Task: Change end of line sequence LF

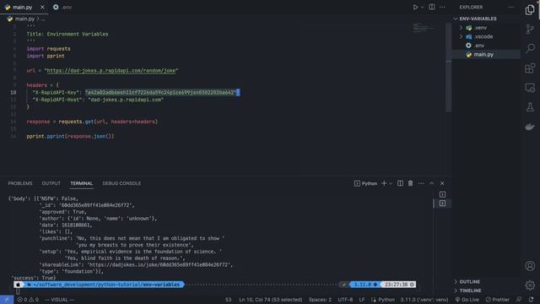Action: pos(362,300)
